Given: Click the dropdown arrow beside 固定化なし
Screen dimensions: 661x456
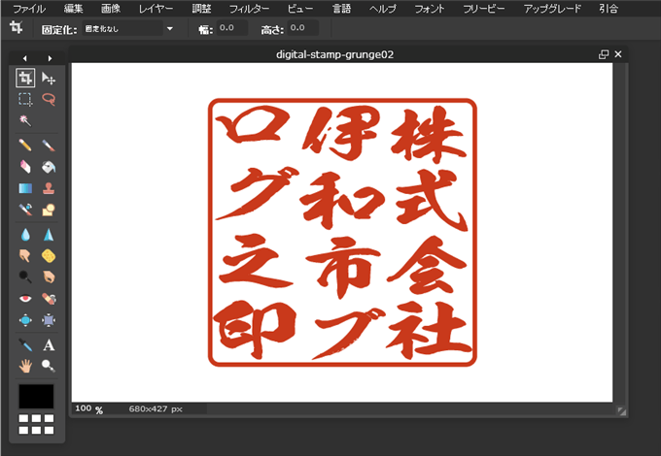Looking at the screenshot, I should pyautogui.click(x=170, y=28).
